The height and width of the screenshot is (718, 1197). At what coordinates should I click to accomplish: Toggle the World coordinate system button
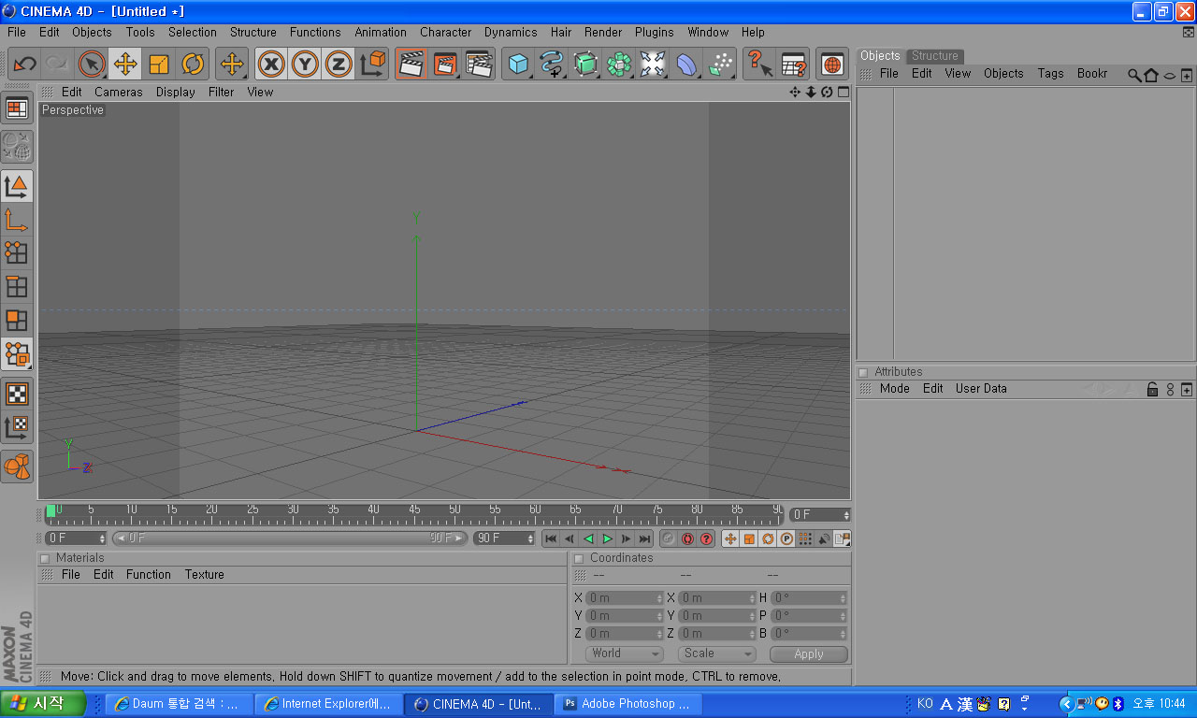point(372,65)
